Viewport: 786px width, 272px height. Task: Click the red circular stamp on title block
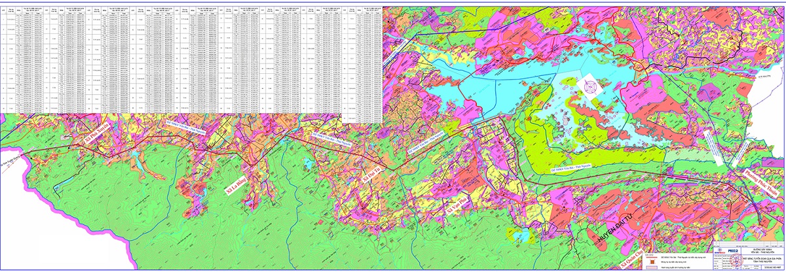pos(737,260)
